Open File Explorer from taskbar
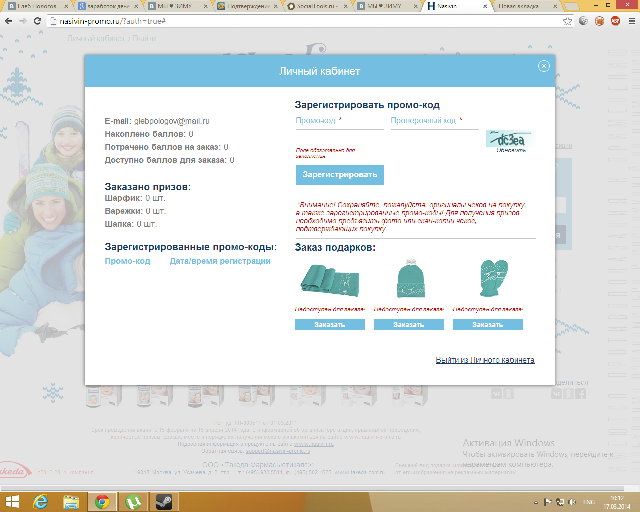This screenshot has height=512, width=640. pyautogui.click(x=71, y=502)
